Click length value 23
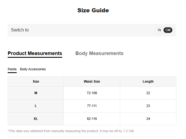The width and height of the screenshot is (186, 139). coord(148,106)
